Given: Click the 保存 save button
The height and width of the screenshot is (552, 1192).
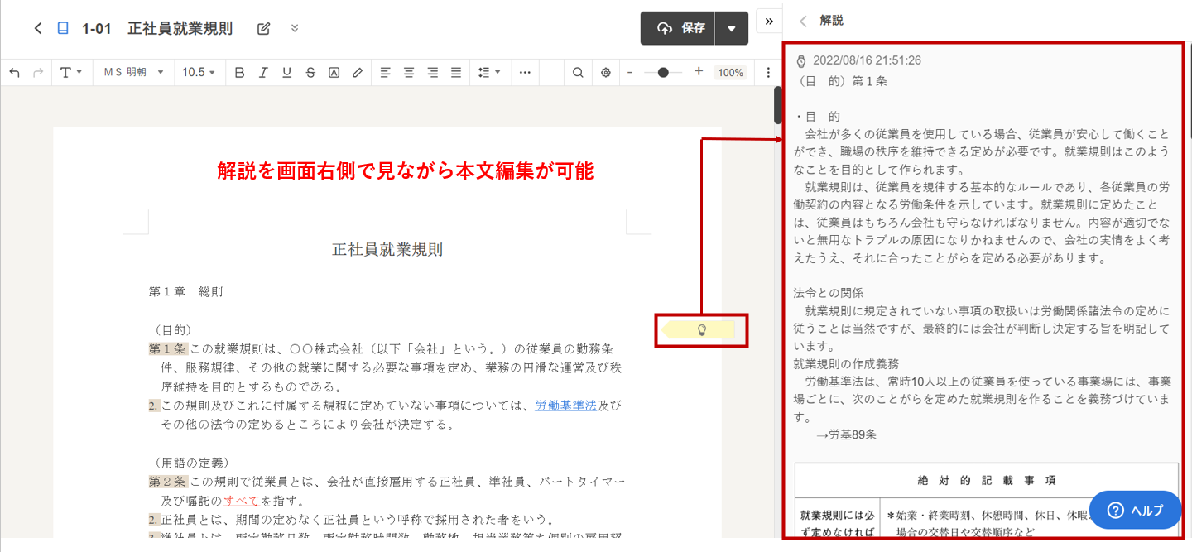Looking at the screenshot, I should [x=678, y=29].
